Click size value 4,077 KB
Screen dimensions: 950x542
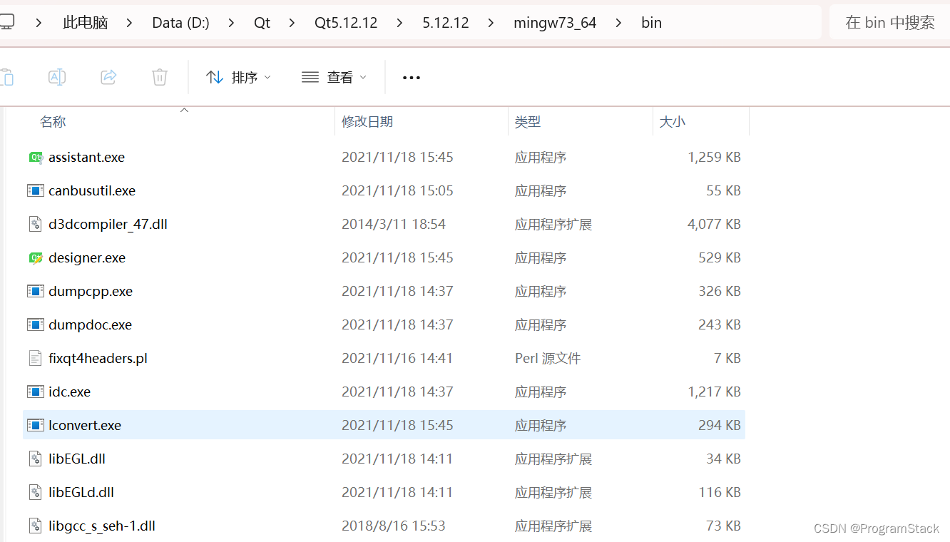coord(714,224)
